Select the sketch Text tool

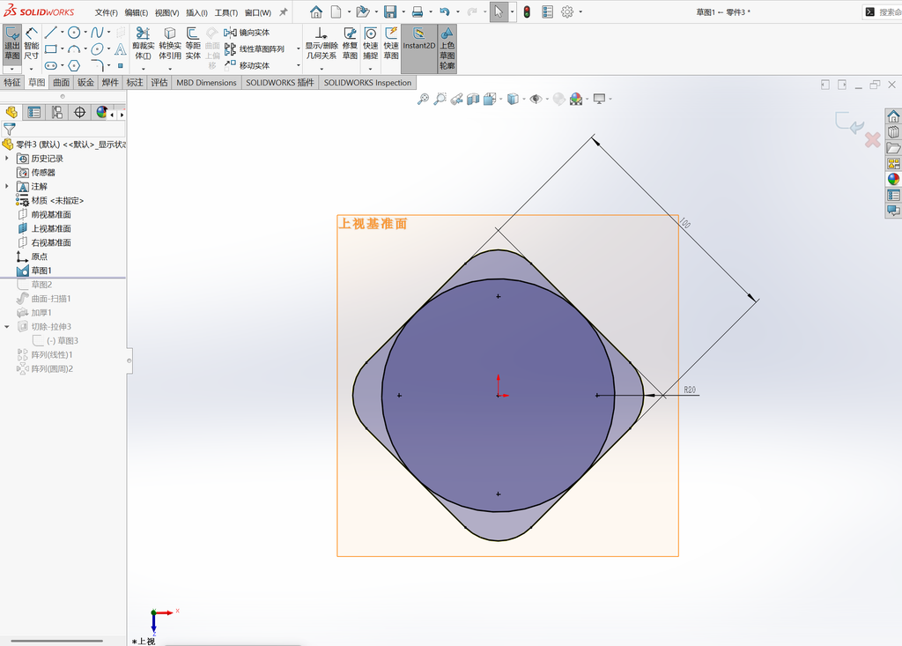(120, 49)
